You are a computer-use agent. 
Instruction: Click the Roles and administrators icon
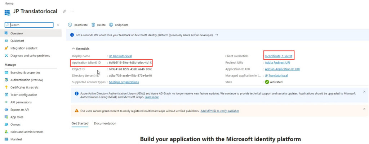click(x=6, y=132)
